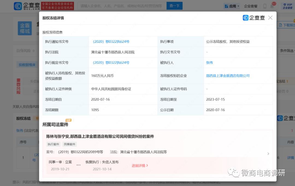Close the 股权冻结详情 dialog
The image size is (295, 186).
pyautogui.click(x=270, y=18)
